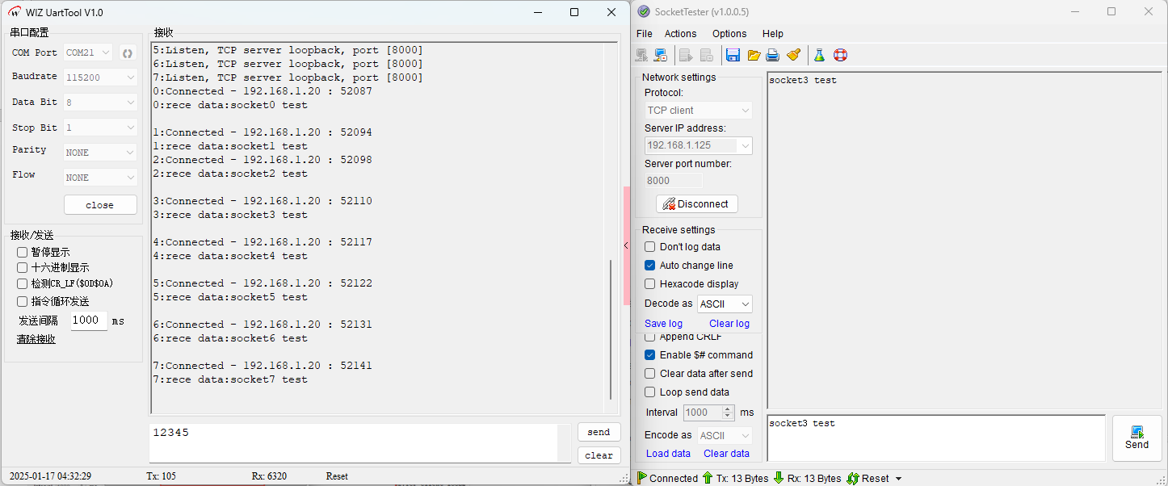Toggle the Hexacode display checkbox

[650, 284]
